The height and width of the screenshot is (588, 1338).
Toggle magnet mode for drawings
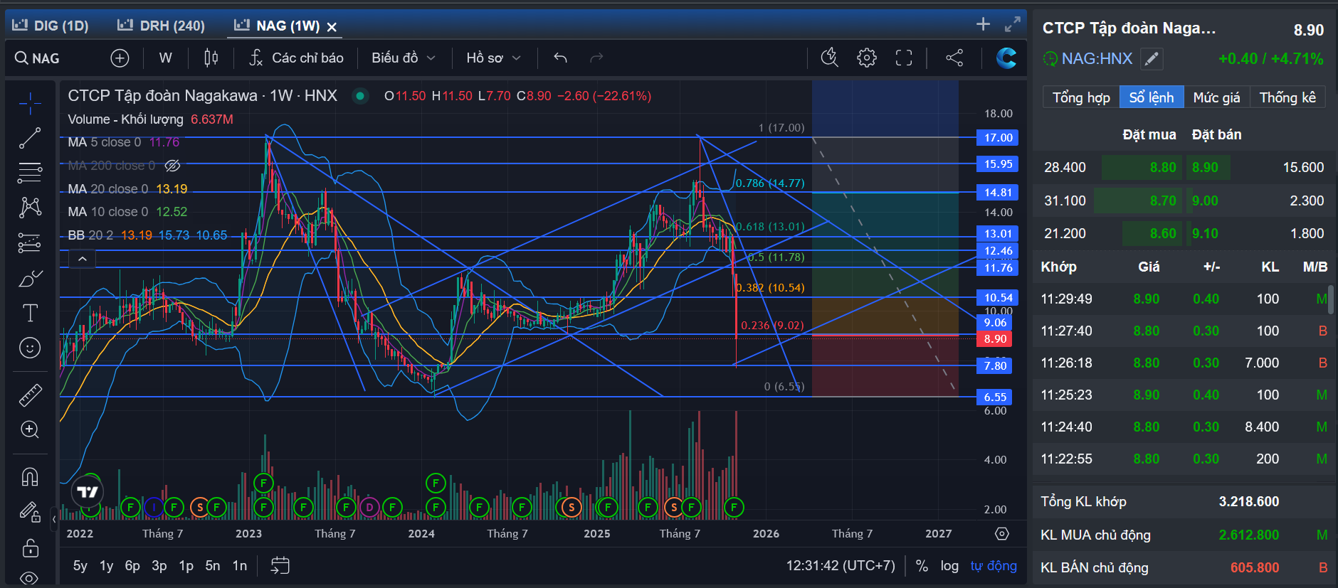coord(30,476)
